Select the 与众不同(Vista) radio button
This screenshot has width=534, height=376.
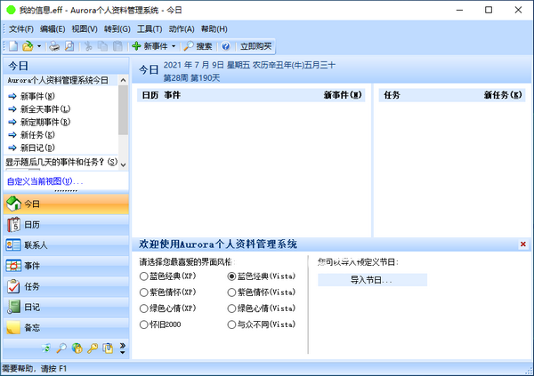pos(231,324)
